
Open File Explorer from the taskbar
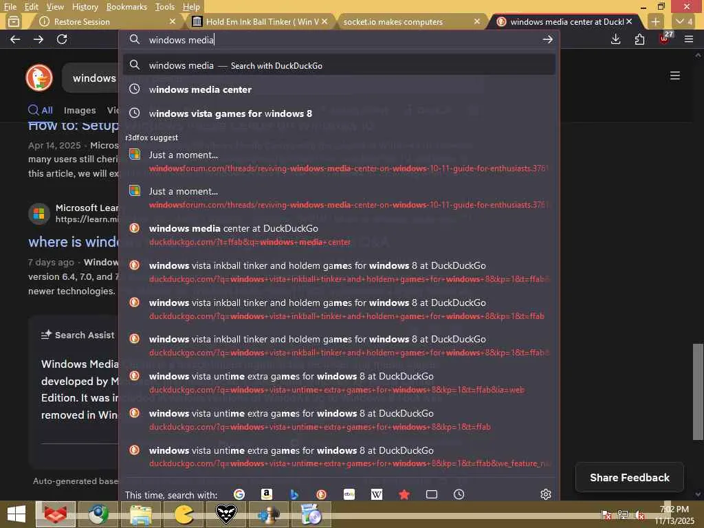tap(141, 514)
